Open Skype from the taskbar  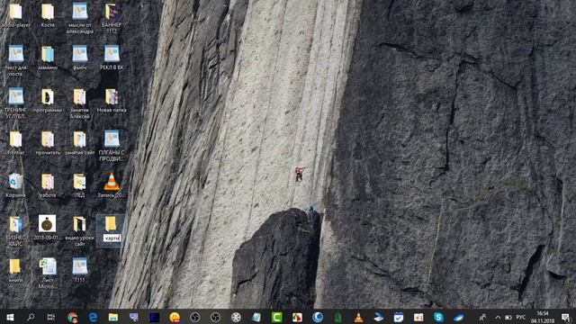(x=438, y=317)
